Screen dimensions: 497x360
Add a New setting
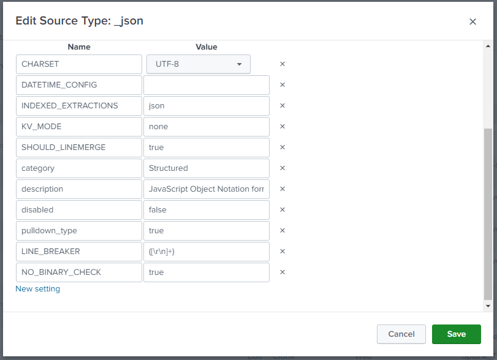[38, 289]
